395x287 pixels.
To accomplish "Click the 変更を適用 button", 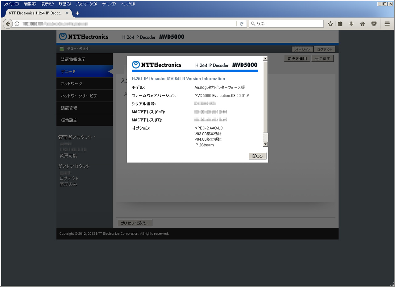I will click(x=297, y=58).
